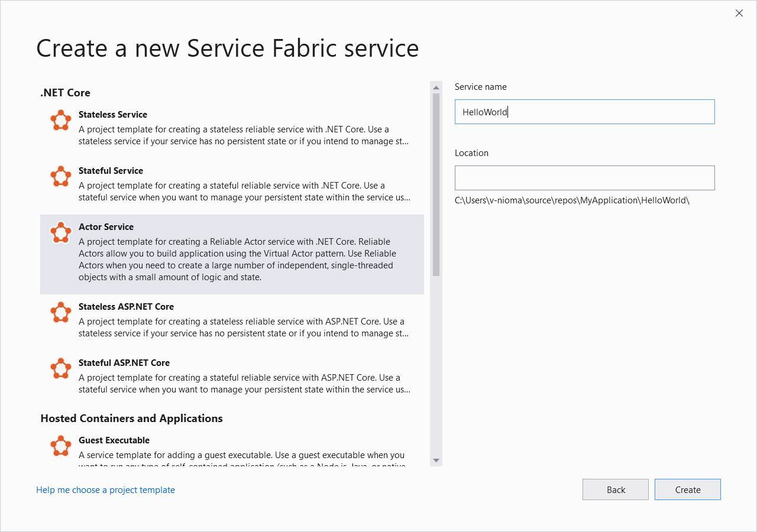
Task: Select the Stateful Service template icon
Action: pos(60,176)
